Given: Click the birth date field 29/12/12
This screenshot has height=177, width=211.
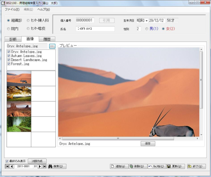Looking at the screenshot, I should tap(157, 21).
